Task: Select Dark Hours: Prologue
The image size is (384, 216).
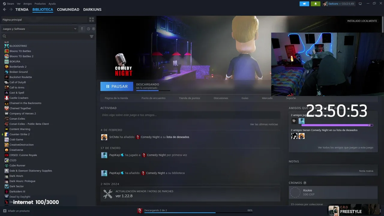Action: (x=22, y=181)
